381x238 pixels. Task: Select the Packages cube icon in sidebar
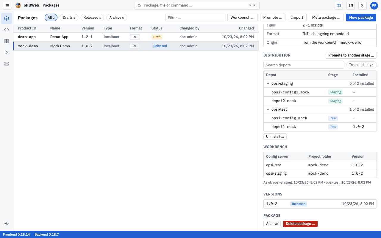[7, 18]
